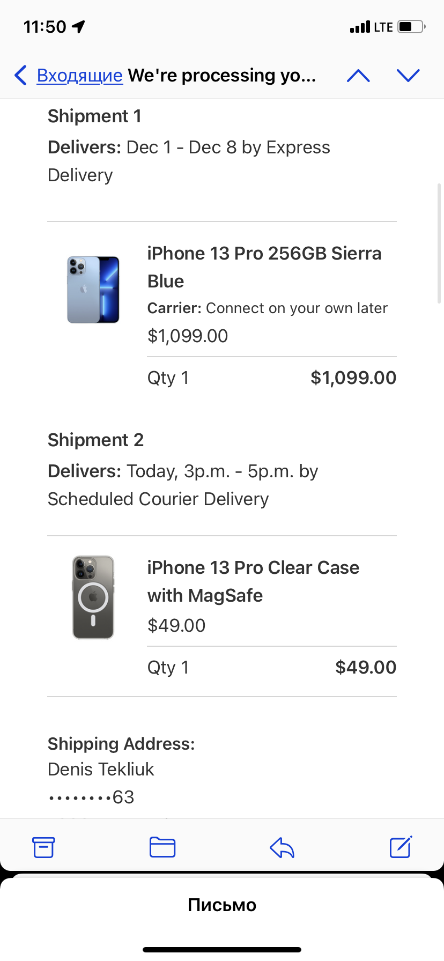The width and height of the screenshot is (444, 961).
Task: Tap the Shipping Address name Denis Tekliuk
Action: [x=101, y=769]
